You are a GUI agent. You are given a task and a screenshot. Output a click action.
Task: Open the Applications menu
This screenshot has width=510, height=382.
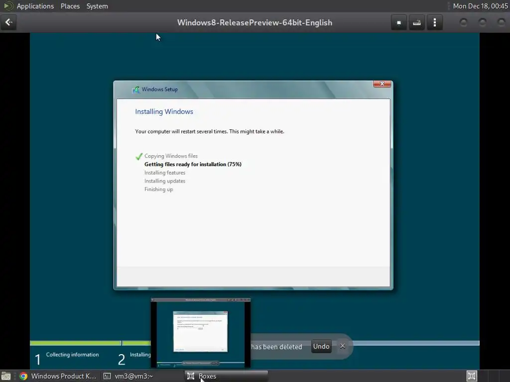pos(35,6)
